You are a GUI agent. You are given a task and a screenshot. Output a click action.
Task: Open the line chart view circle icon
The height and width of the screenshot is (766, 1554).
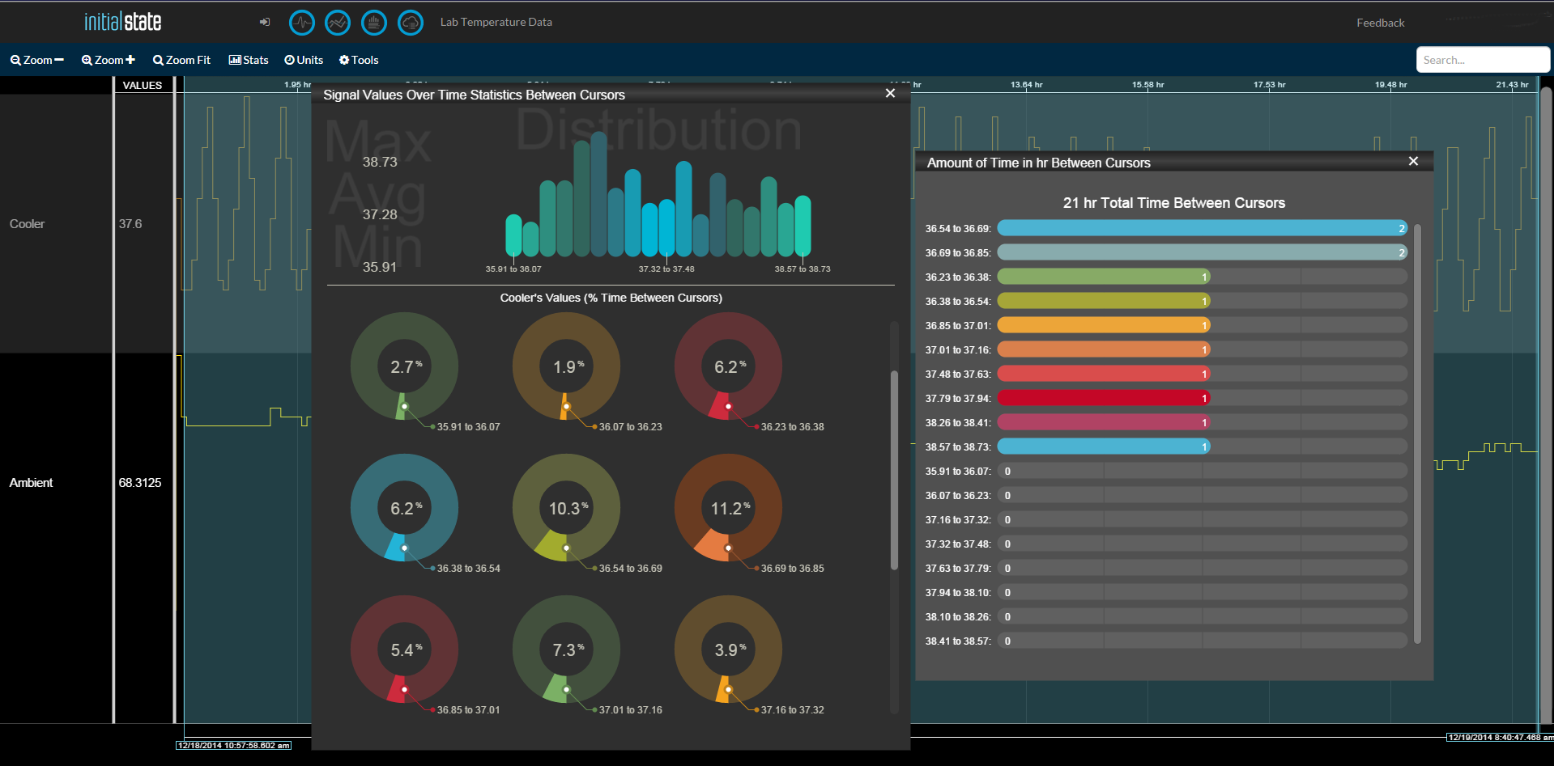point(338,23)
